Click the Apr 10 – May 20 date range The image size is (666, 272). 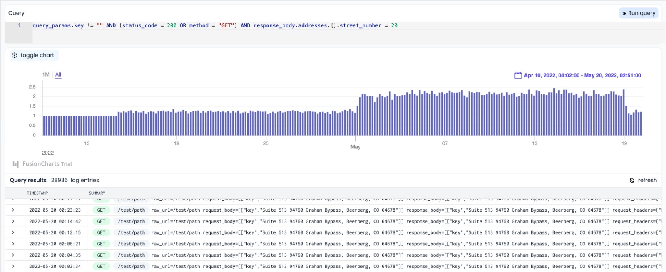click(582, 75)
